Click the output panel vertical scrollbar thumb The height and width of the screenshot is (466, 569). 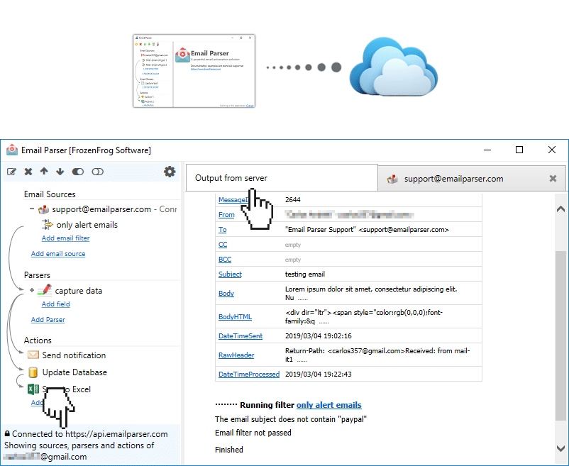(x=560, y=335)
